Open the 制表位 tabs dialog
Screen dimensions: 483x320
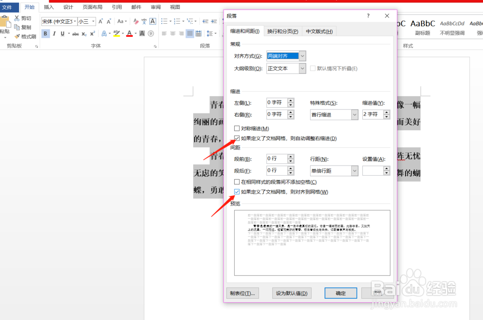pyautogui.click(x=242, y=293)
